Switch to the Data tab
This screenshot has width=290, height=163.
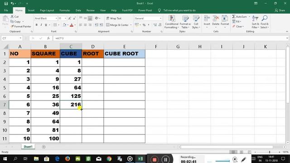[78, 10]
